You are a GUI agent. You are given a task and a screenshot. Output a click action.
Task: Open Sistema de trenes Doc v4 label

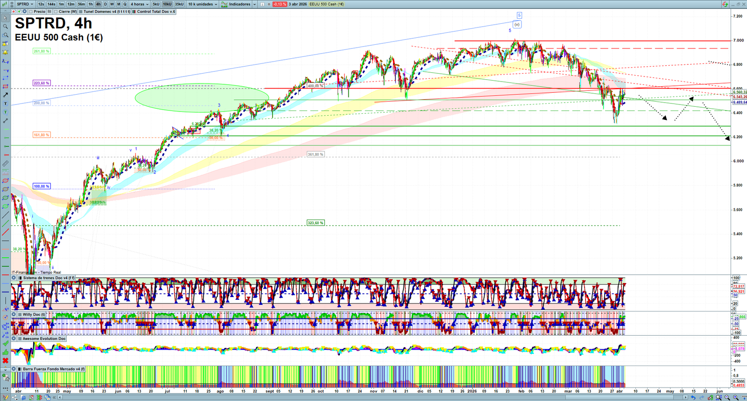click(x=49, y=278)
